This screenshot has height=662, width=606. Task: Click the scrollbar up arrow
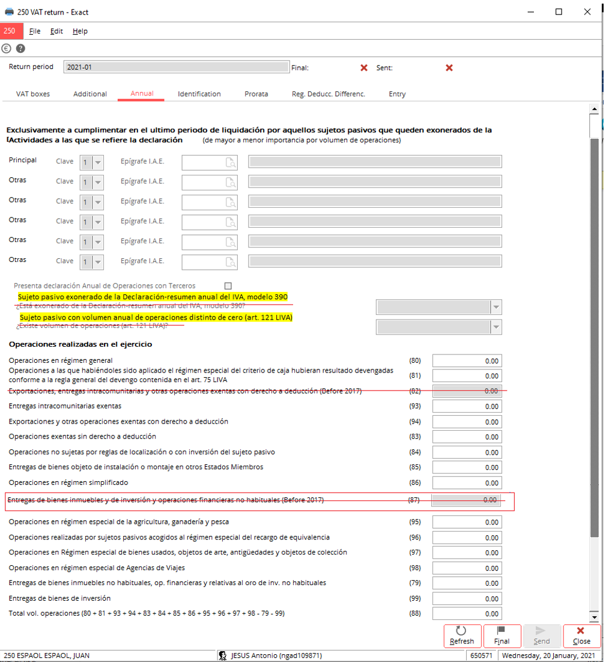(x=594, y=109)
